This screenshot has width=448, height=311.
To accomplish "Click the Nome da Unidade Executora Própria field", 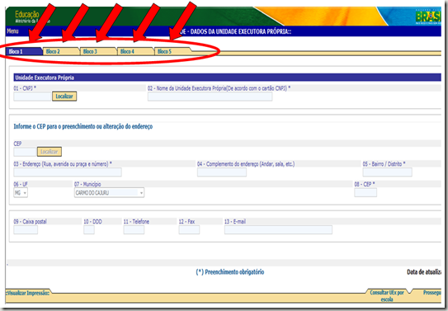I will [x=210, y=97].
